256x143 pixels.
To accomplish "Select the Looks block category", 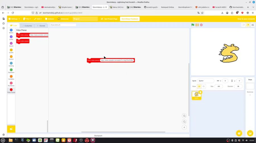I will [11, 38].
